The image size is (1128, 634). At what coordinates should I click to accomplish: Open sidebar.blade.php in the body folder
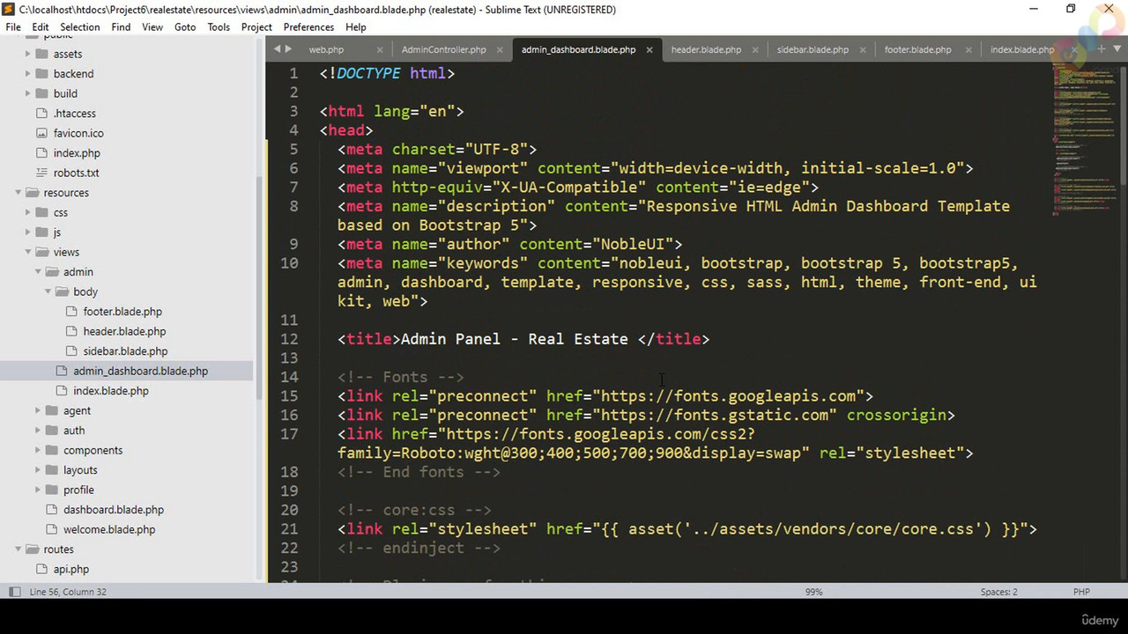tap(125, 351)
